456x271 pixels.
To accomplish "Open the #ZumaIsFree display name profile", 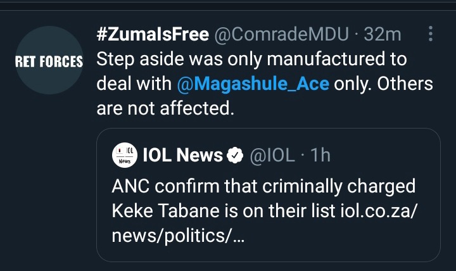I will (x=153, y=34).
